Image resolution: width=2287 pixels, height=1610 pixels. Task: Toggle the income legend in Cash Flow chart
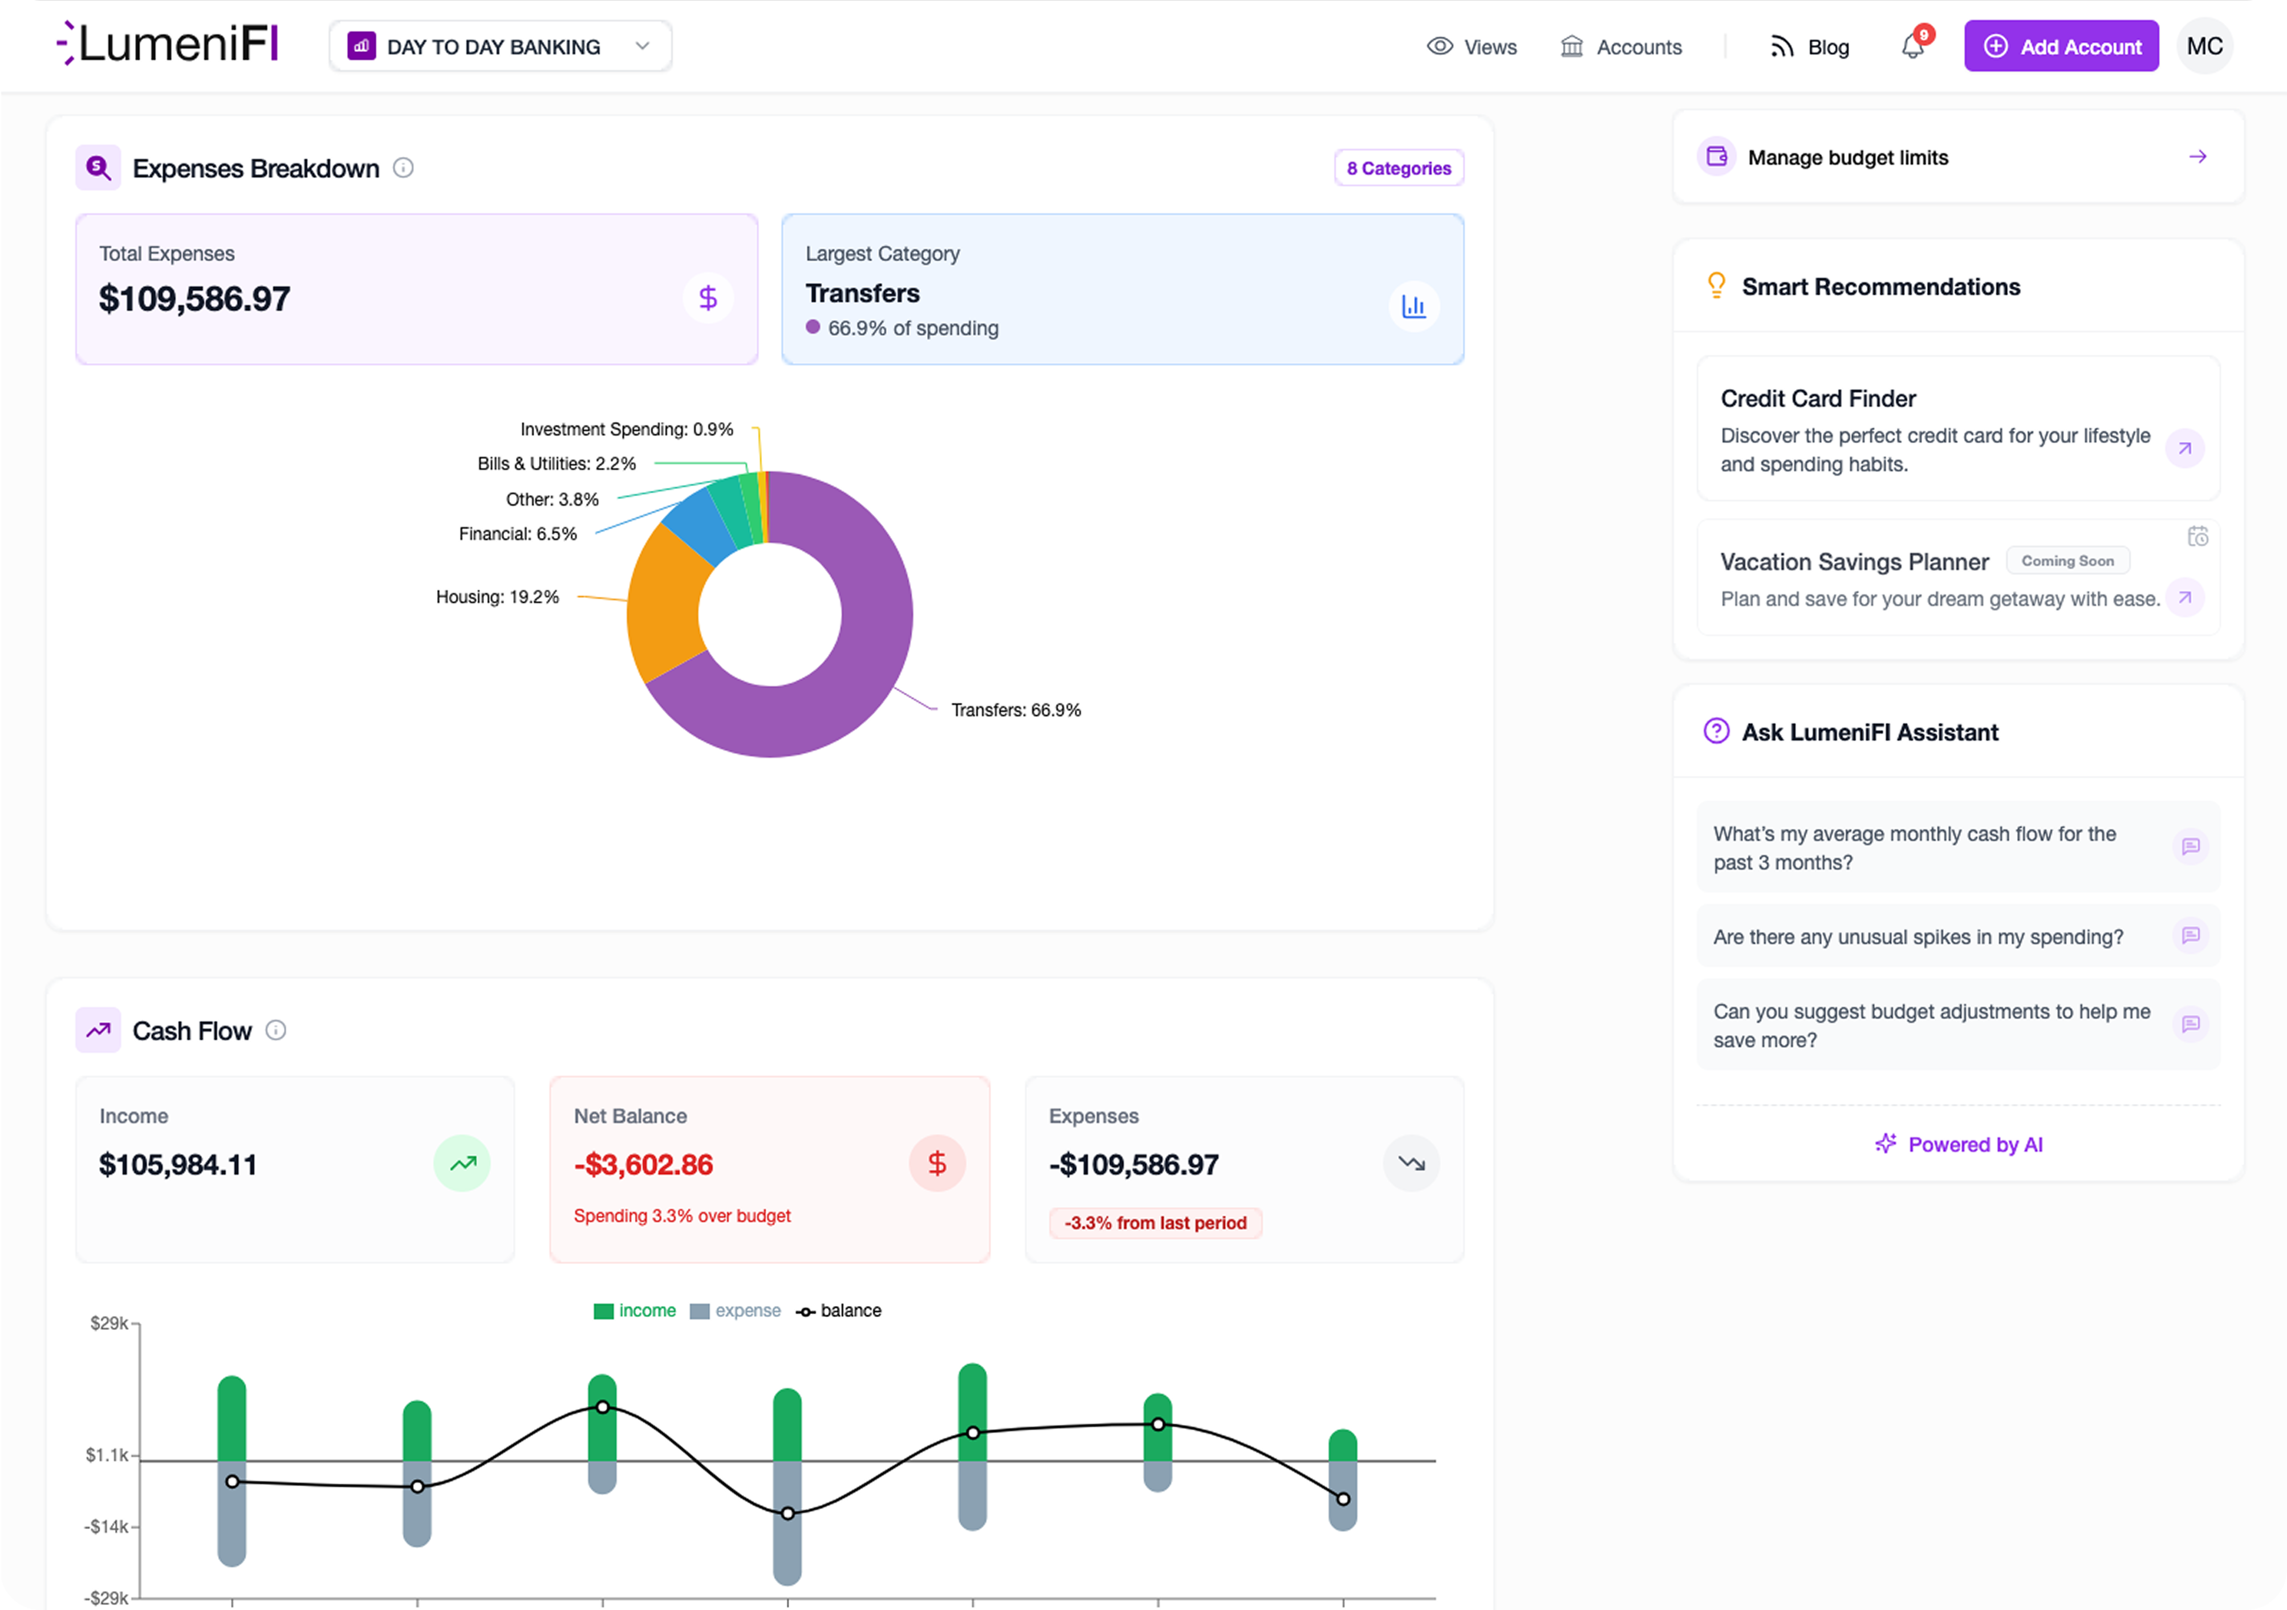click(635, 1310)
